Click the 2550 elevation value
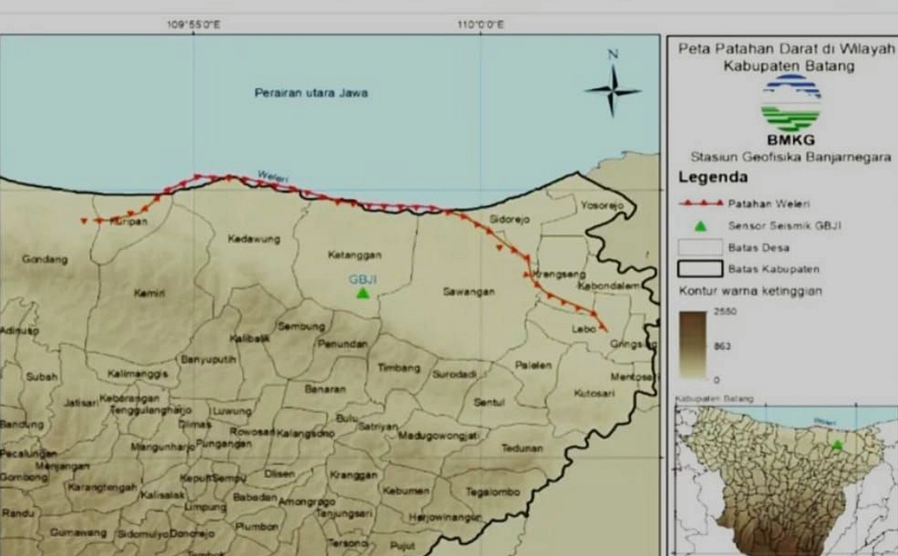 [725, 312]
